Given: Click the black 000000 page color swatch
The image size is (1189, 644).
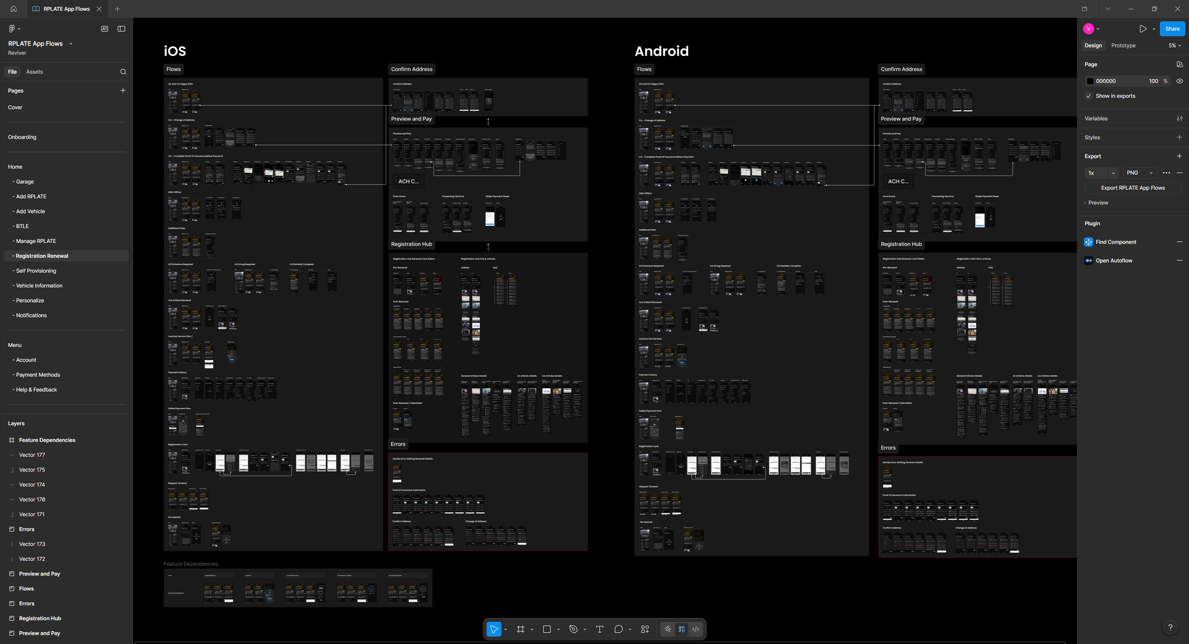Looking at the screenshot, I should (1090, 81).
